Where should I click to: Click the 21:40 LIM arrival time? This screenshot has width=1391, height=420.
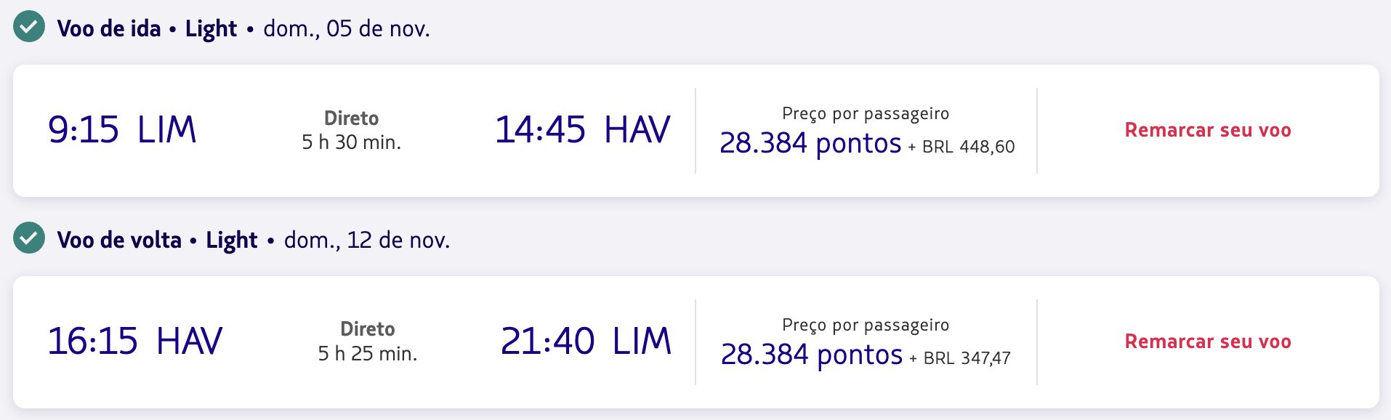(586, 342)
